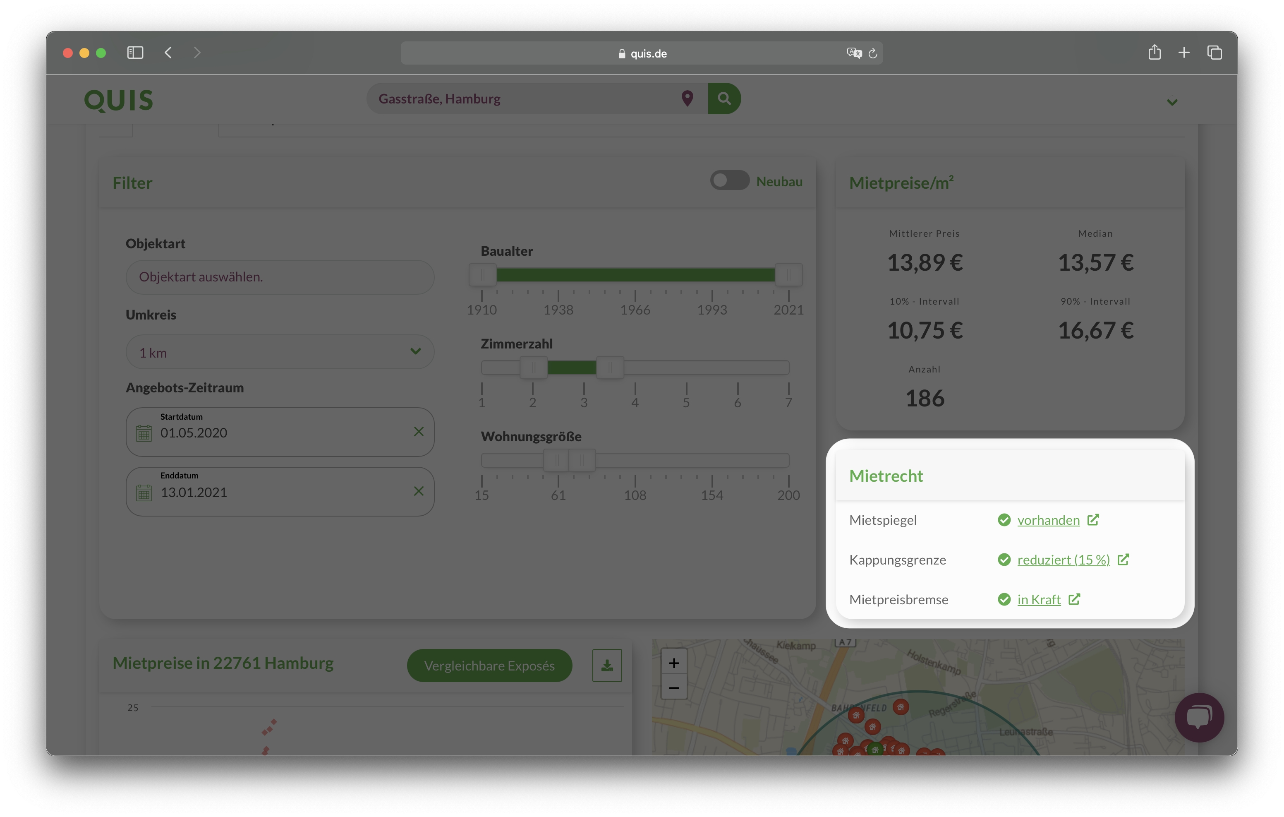Click the Mietpreisbremse green check icon

click(1004, 599)
